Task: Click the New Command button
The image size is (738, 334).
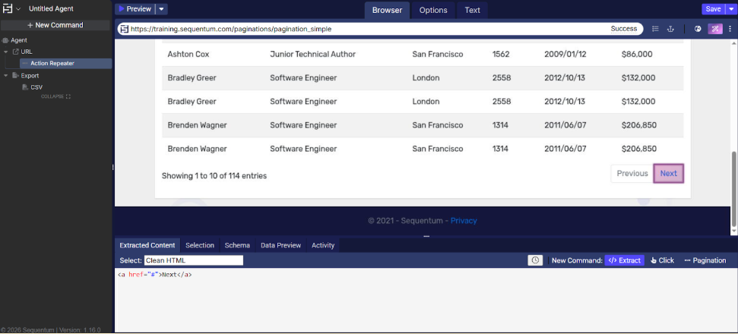Action: pyautogui.click(x=55, y=25)
